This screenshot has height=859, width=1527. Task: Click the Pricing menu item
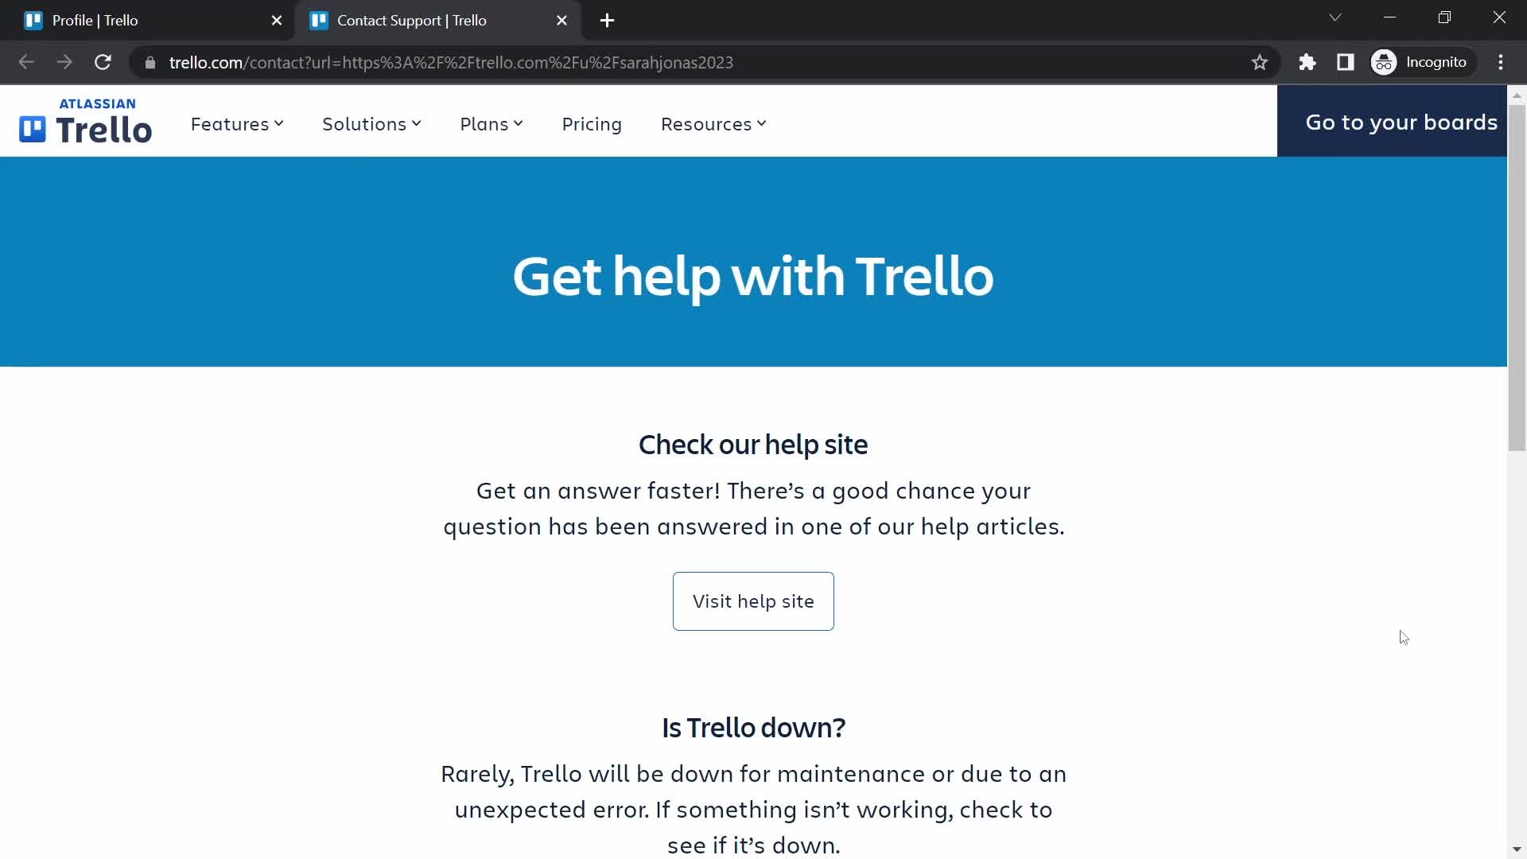592,122
